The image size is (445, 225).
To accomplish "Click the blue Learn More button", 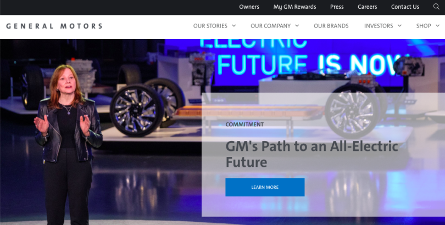I will tap(265, 187).
